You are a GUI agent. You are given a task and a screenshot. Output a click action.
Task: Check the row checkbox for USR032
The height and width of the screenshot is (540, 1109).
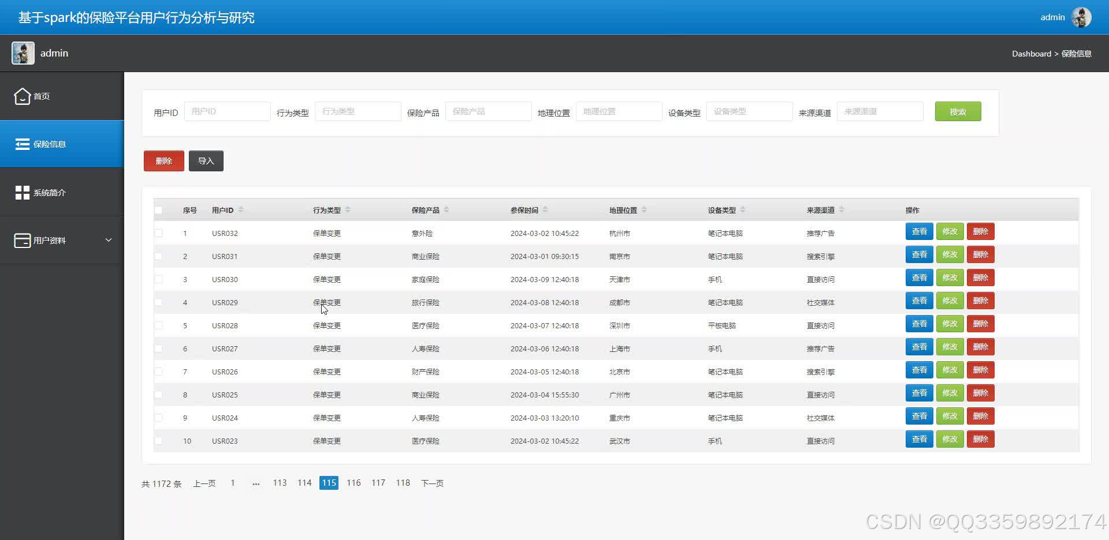[158, 233]
